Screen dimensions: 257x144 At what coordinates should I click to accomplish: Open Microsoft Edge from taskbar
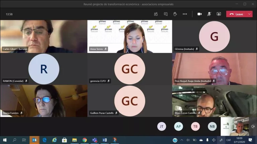click(x=45, y=140)
